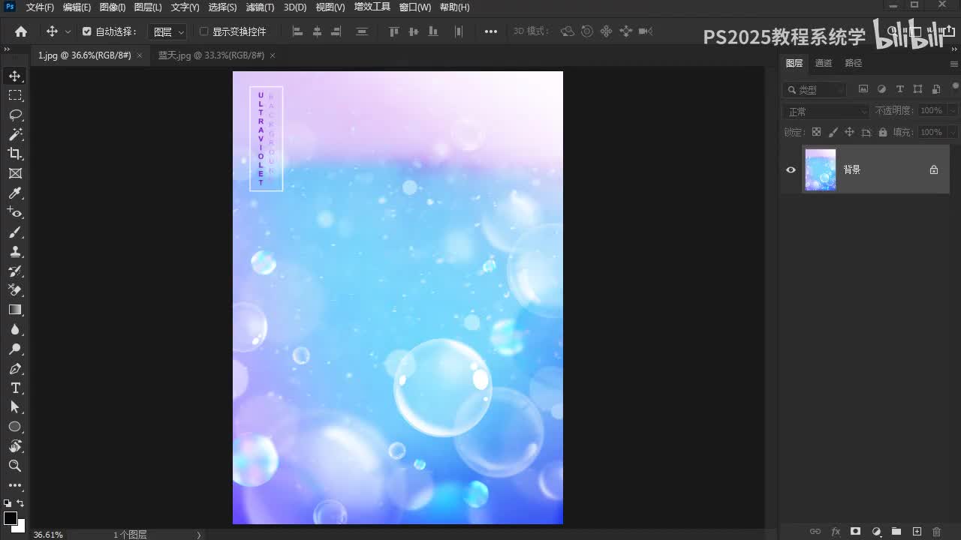961x540 pixels.
Task: Open the 文件(F) menu
Action: pyautogui.click(x=40, y=7)
